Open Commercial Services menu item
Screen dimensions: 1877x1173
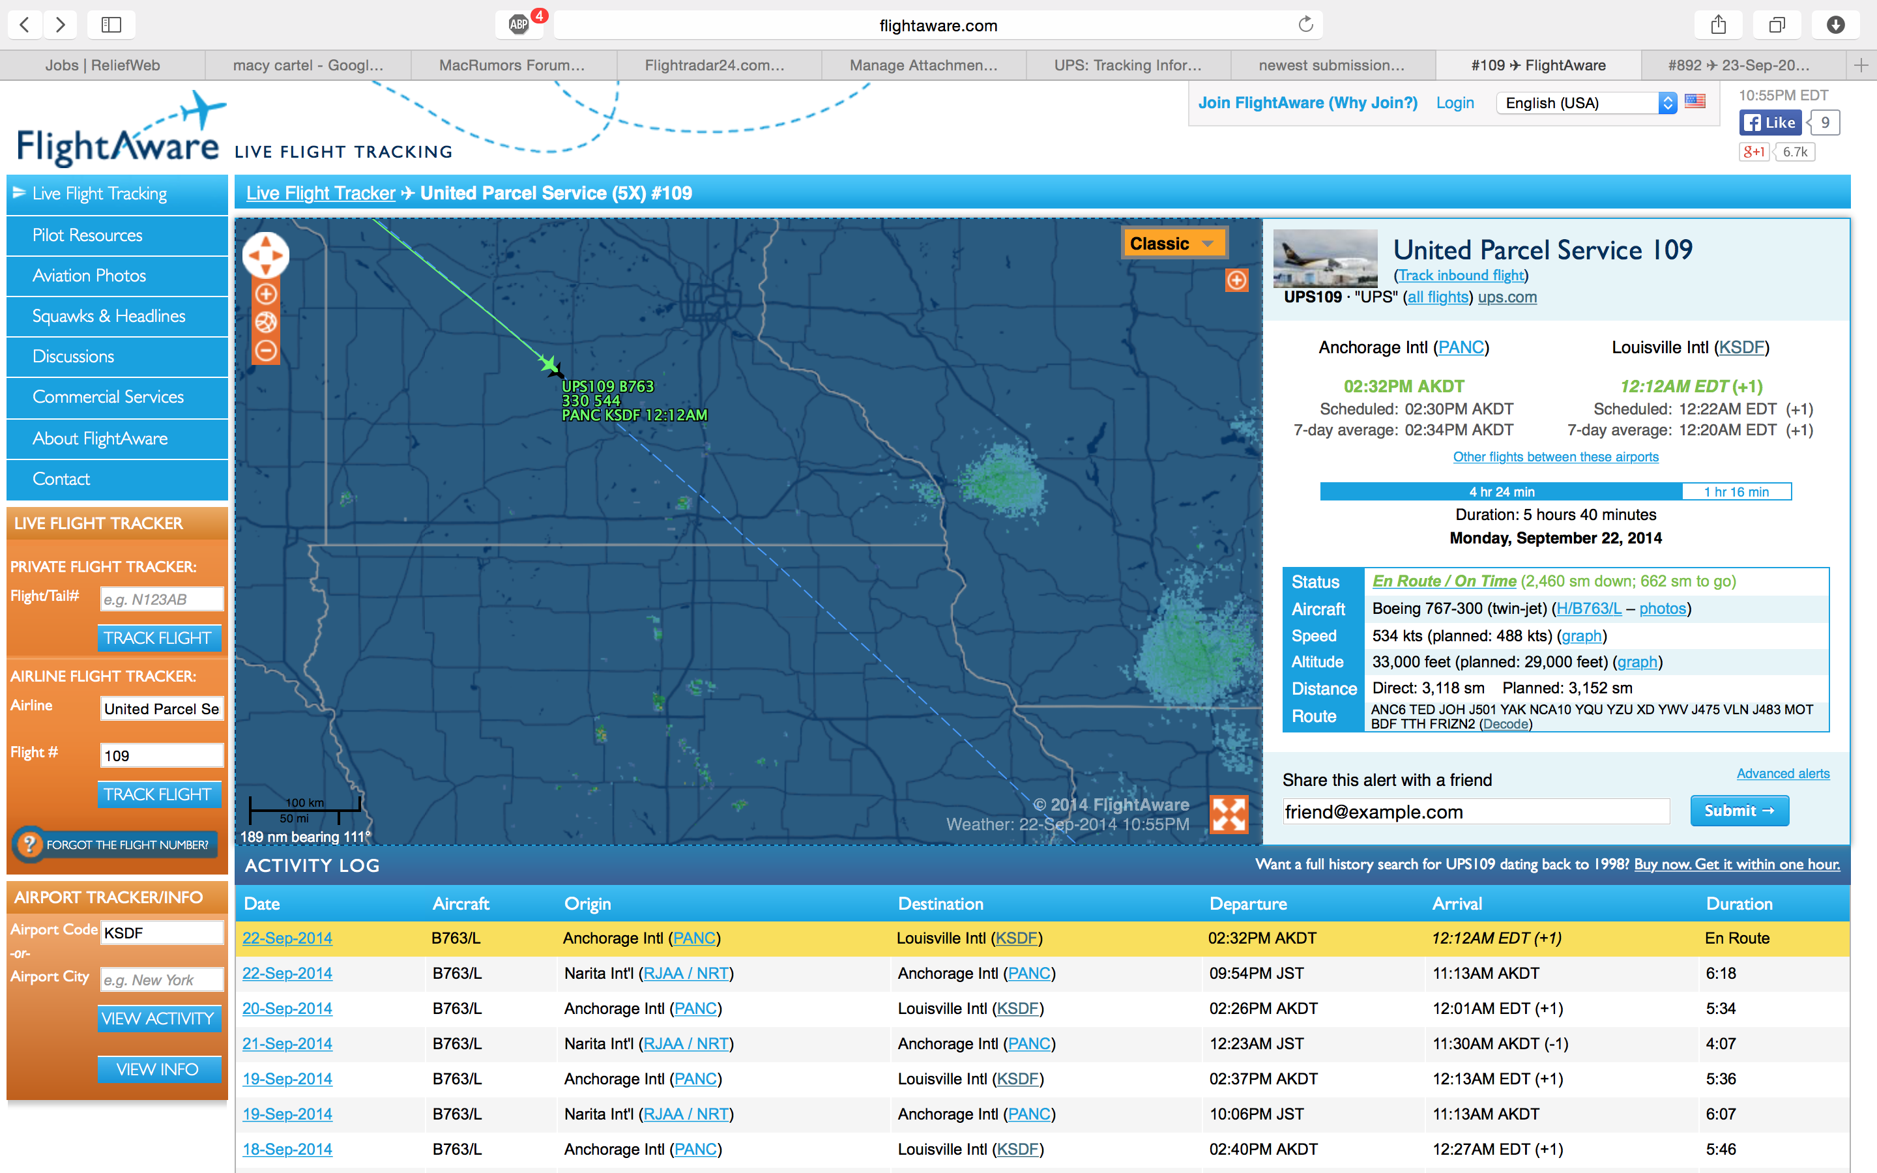click(x=117, y=398)
